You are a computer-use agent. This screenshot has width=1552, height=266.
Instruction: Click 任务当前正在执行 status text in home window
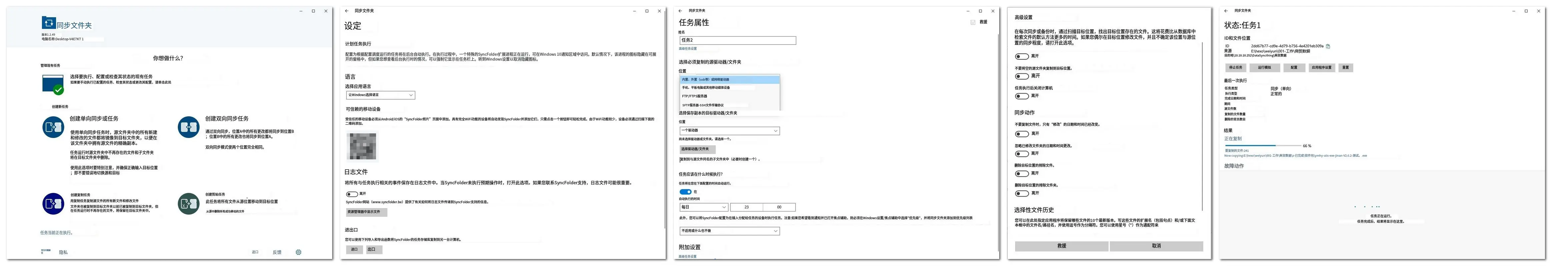57,232
